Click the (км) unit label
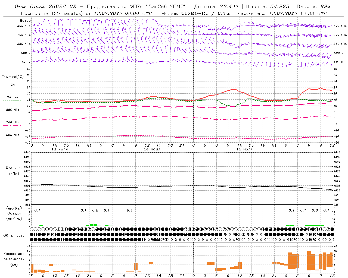The height and width of the screenshot is (278, 348). 14,264
